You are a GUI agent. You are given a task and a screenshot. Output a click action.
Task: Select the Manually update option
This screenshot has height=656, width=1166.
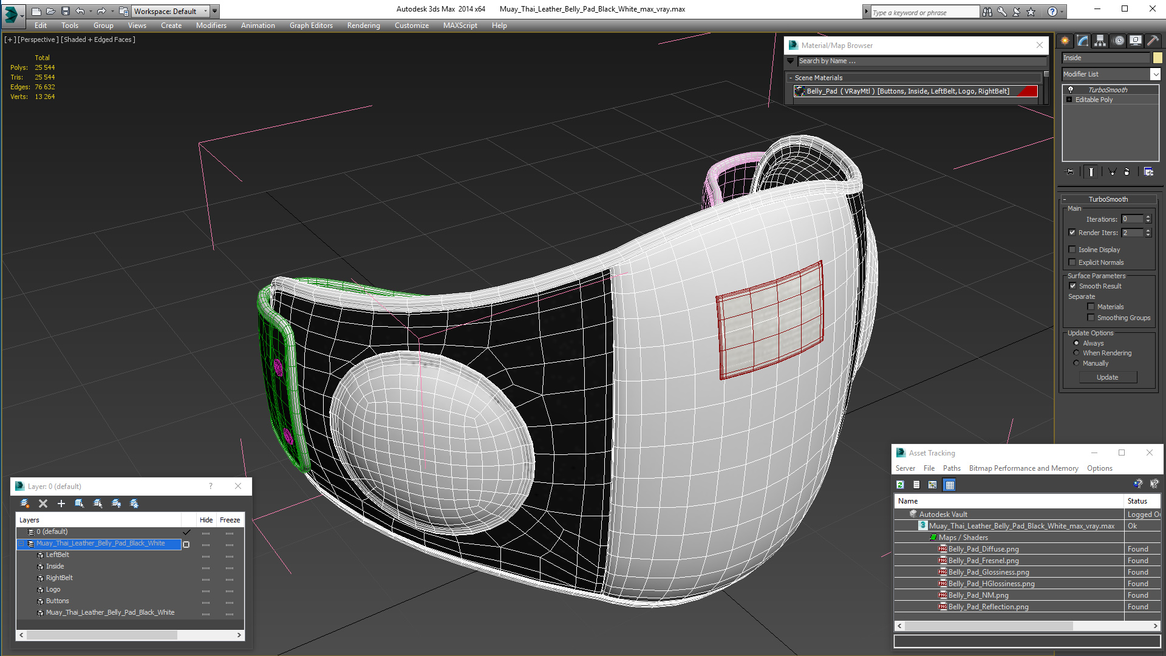click(x=1077, y=363)
